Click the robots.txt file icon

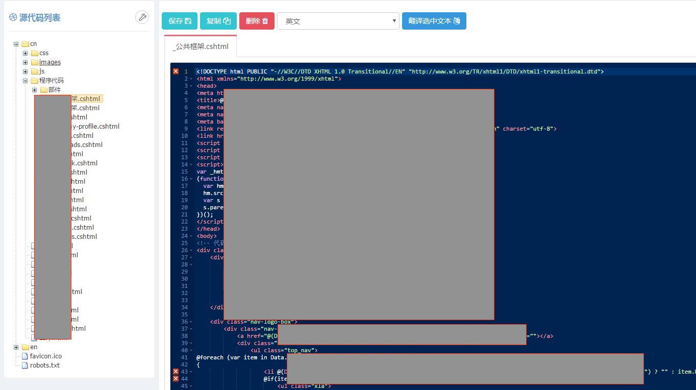click(x=25, y=365)
